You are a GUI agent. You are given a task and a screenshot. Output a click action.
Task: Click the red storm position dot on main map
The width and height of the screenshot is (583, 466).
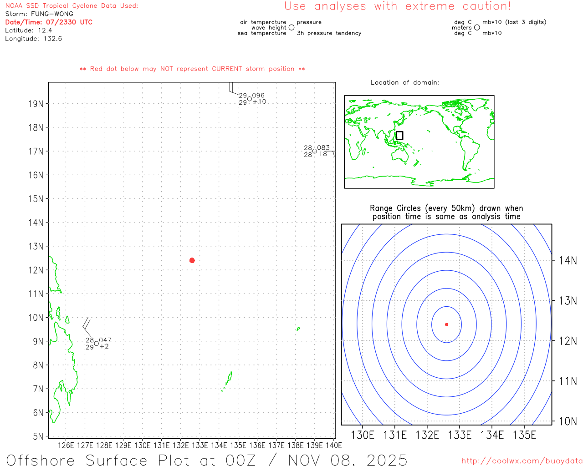[192, 260]
